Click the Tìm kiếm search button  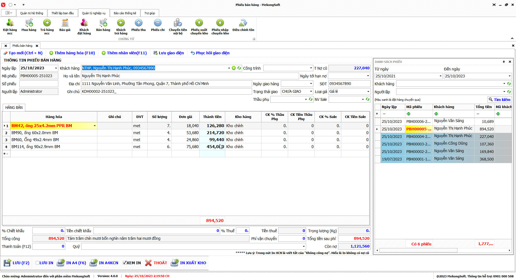click(x=499, y=99)
